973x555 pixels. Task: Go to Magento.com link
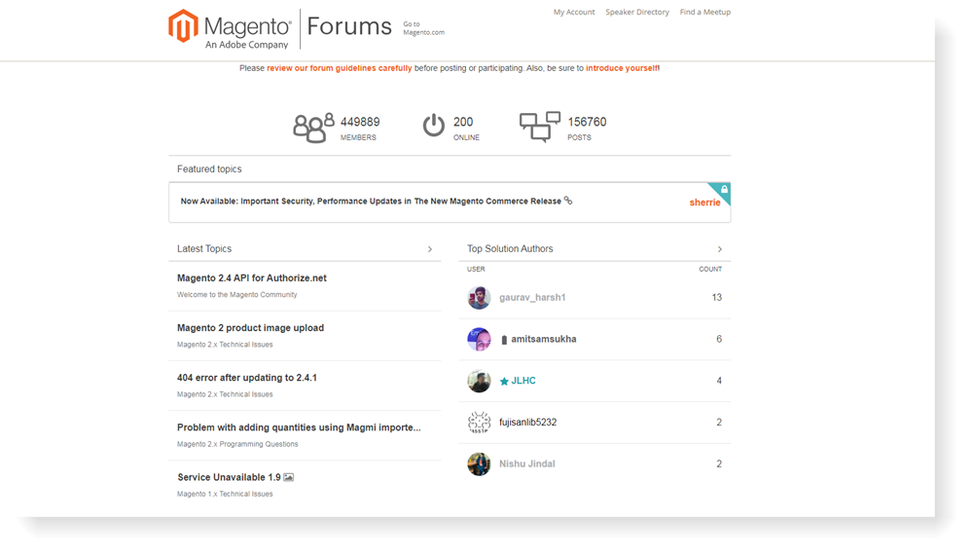pos(424,28)
